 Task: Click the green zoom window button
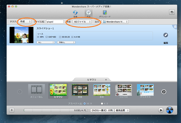pos(16,7)
